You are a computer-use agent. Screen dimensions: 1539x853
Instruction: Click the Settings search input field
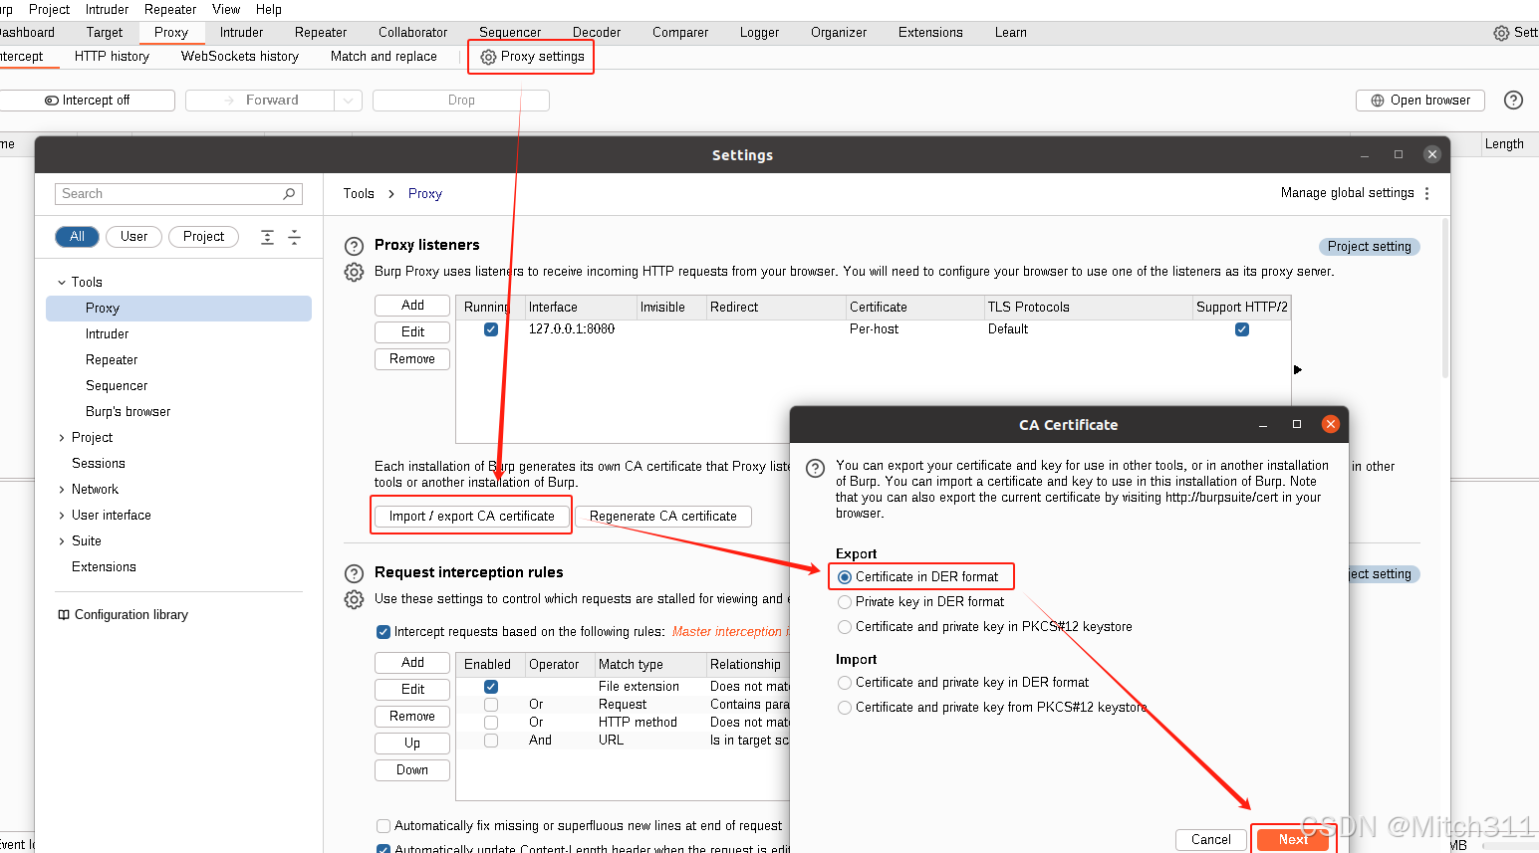178,194
